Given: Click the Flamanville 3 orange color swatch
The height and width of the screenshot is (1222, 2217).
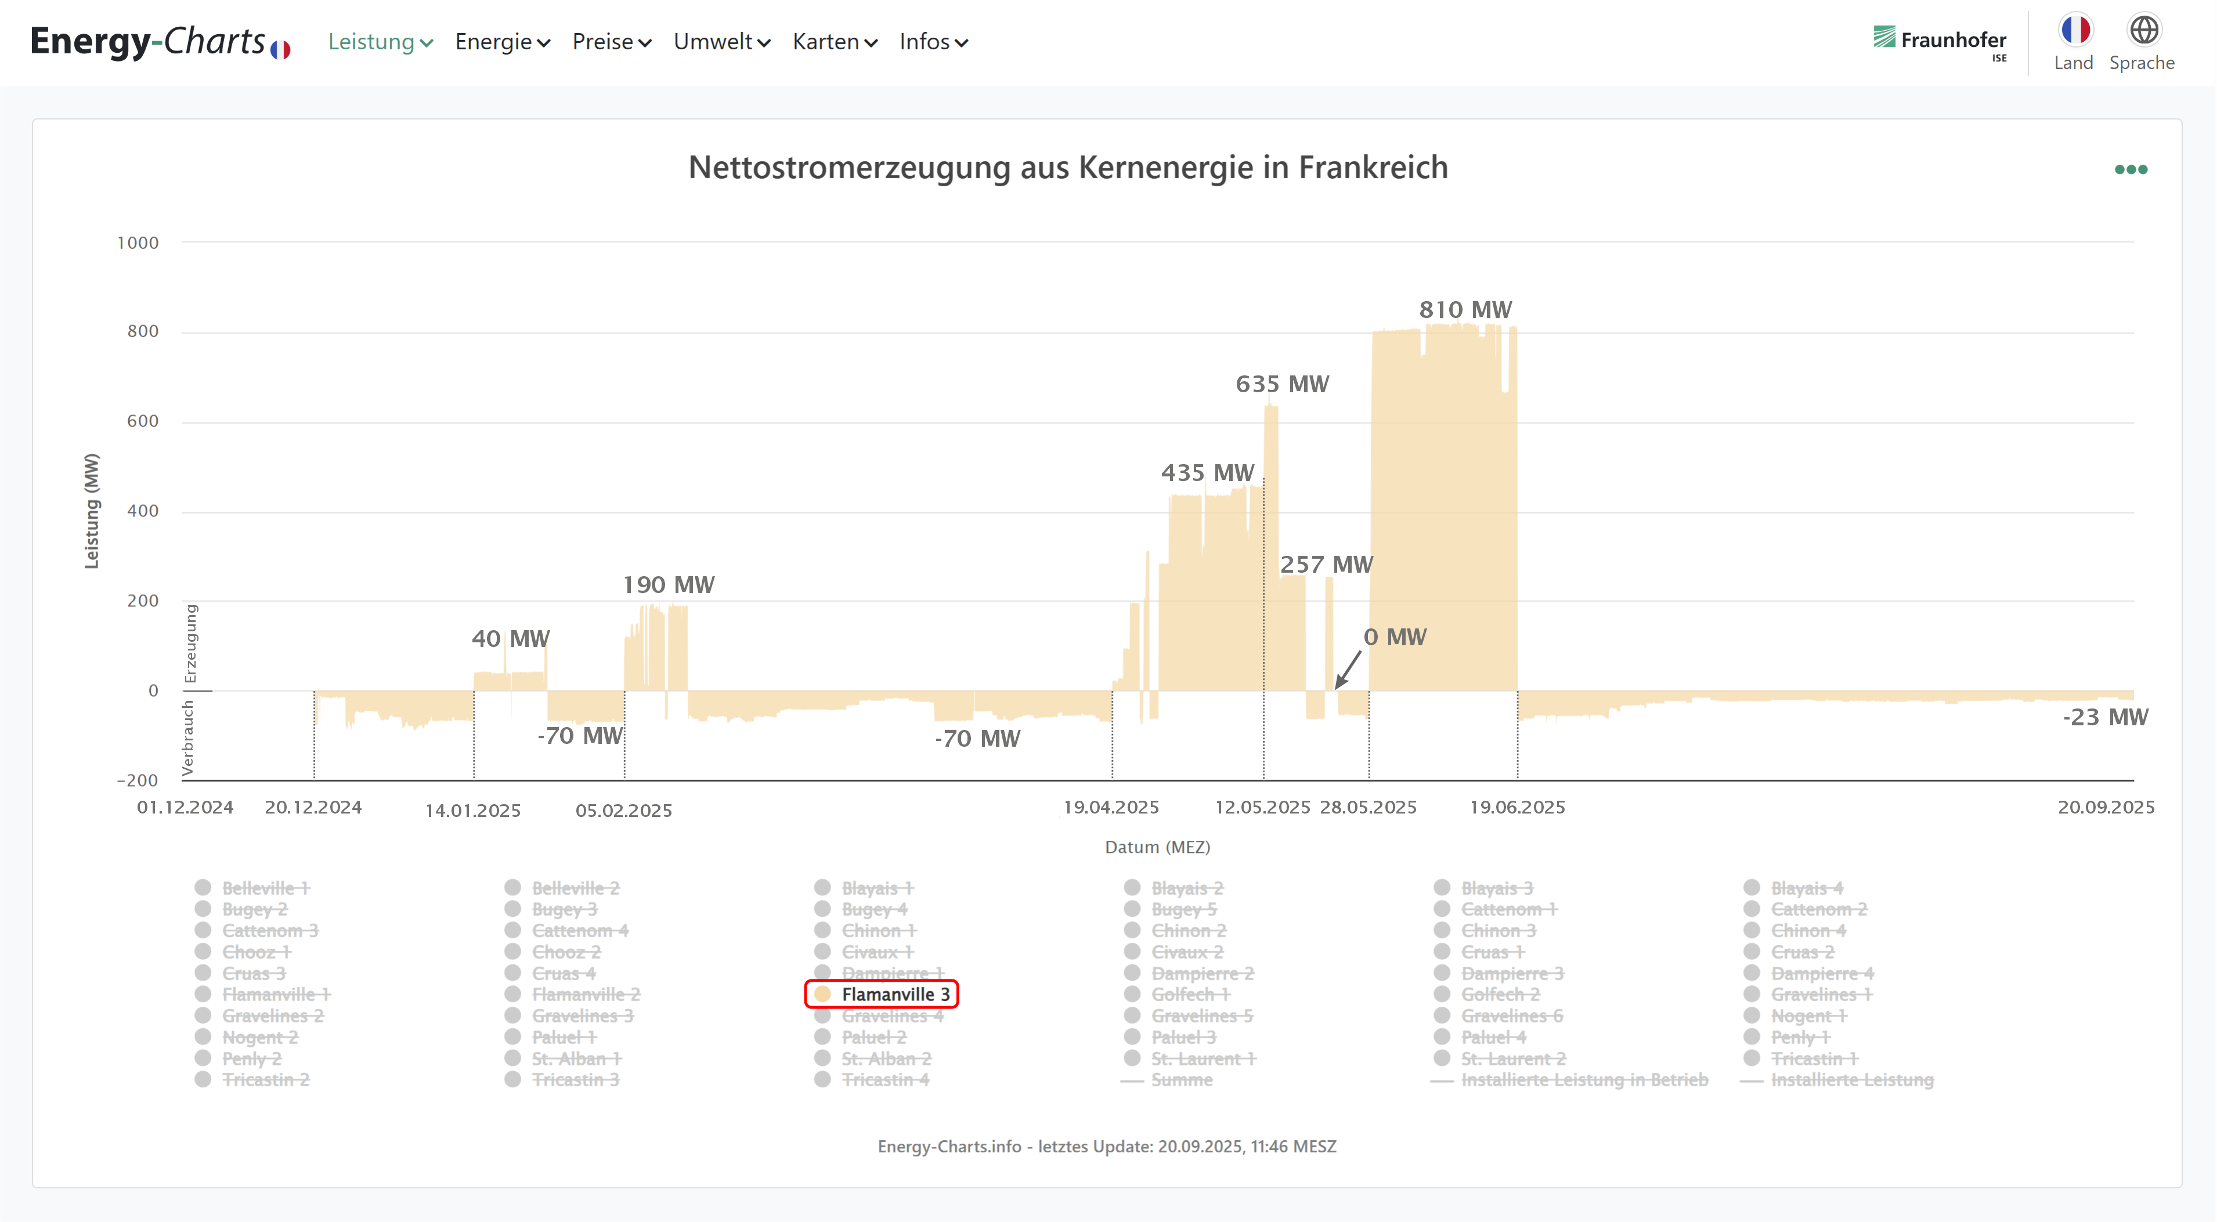Looking at the screenshot, I should pos(823,995).
